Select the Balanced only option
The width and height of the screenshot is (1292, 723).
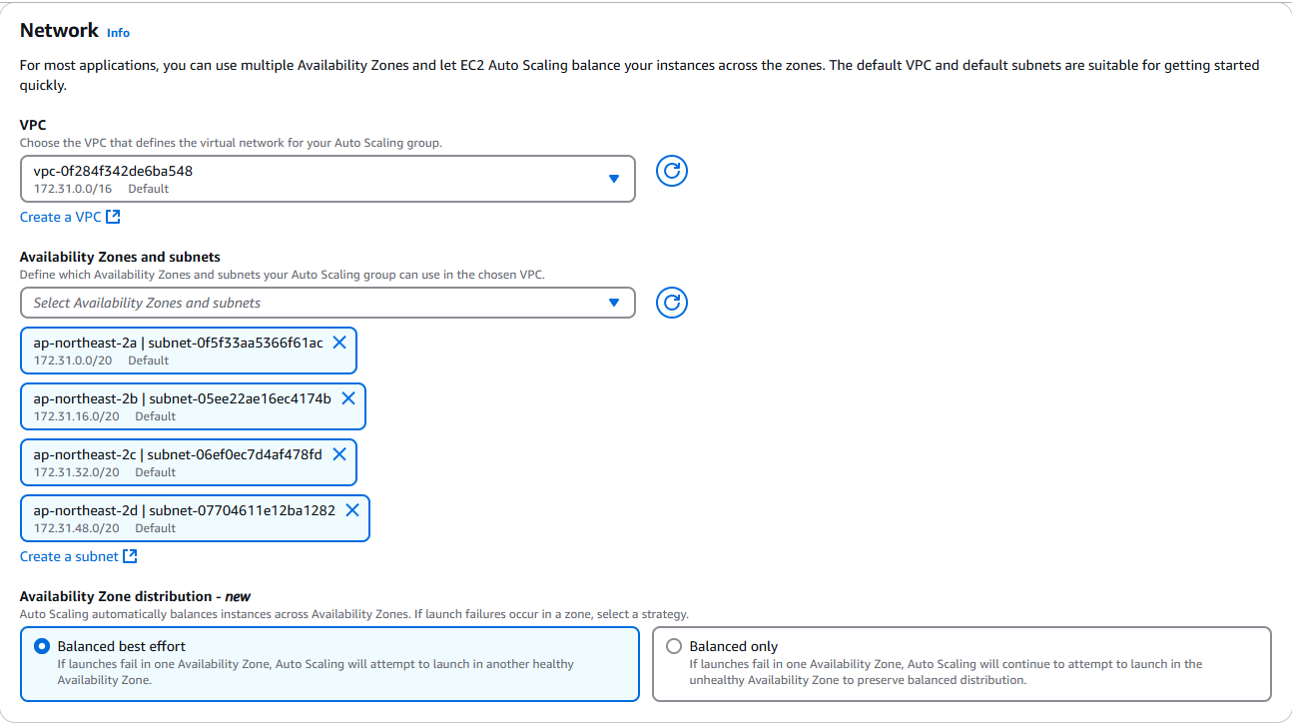click(x=962, y=664)
